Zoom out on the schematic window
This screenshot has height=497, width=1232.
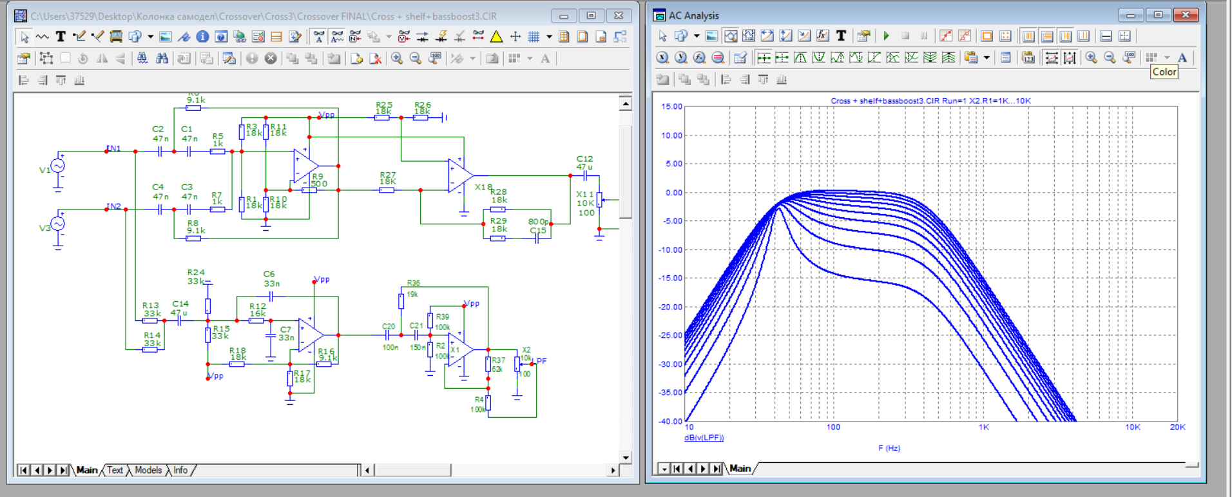click(416, 58)
